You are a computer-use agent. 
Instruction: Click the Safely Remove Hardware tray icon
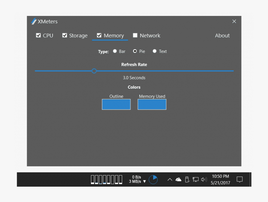tap(187, 180)
